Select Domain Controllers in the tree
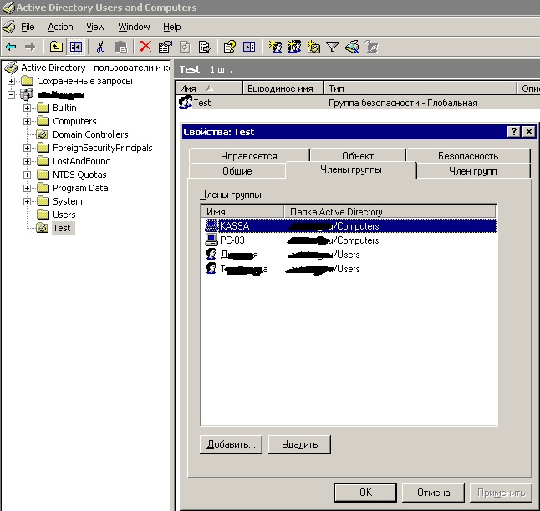Screen dimensions: 540x511 click(90, 134)
